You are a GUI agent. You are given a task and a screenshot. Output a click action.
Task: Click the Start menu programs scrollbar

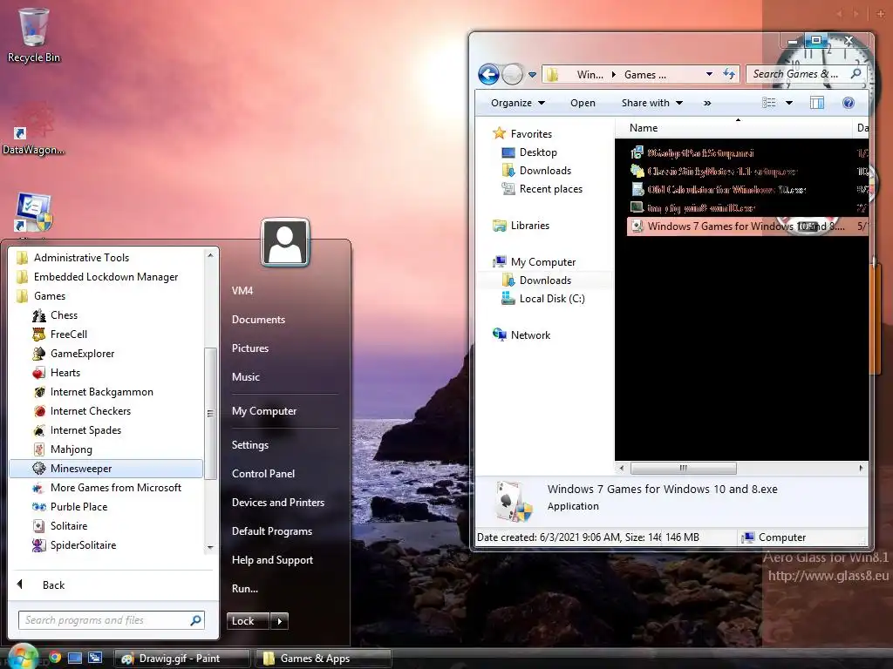click(x=210, y=414)
